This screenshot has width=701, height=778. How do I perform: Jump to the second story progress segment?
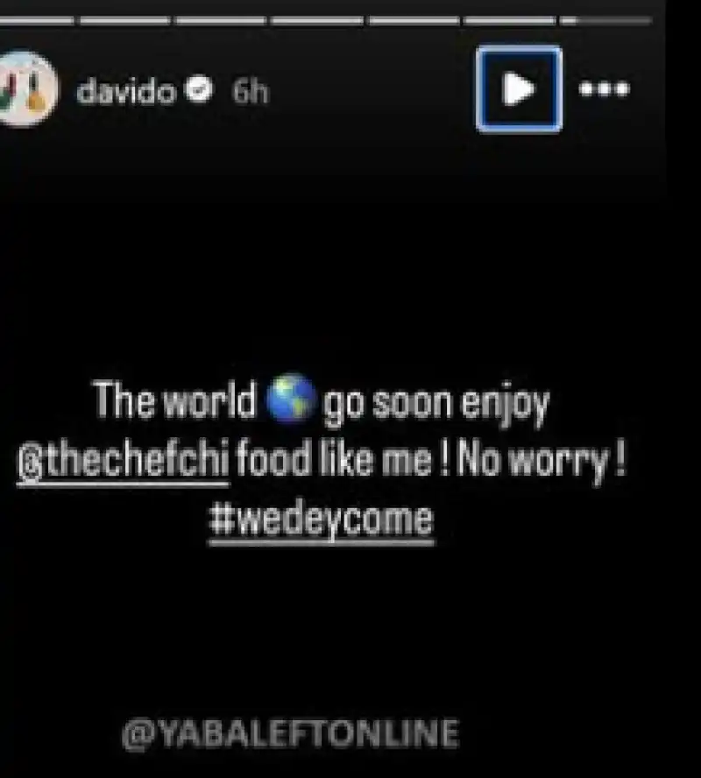click(x=125, y=20)
